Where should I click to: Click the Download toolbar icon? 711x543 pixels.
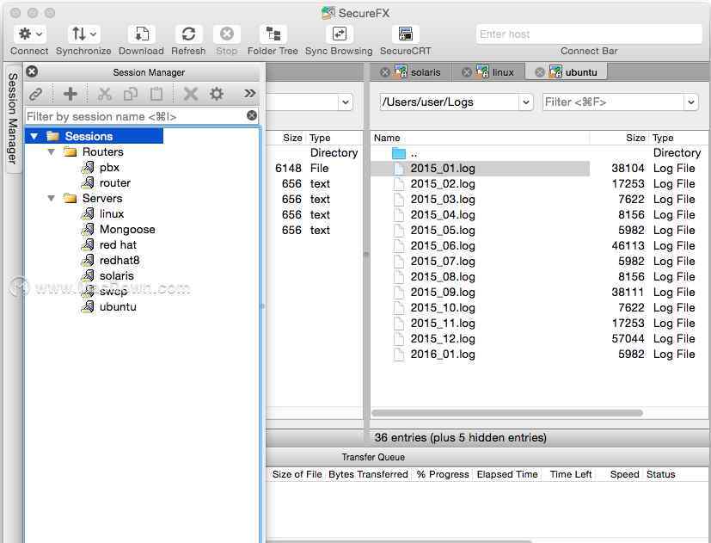tap(142, 34)
